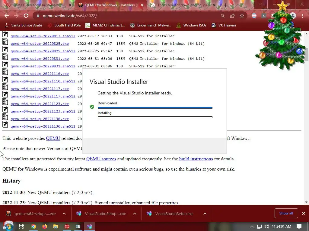Download qemu-w64-setup-20220831.exe
The height and width of the screenshot is (231, 309).
pos(40,59)
